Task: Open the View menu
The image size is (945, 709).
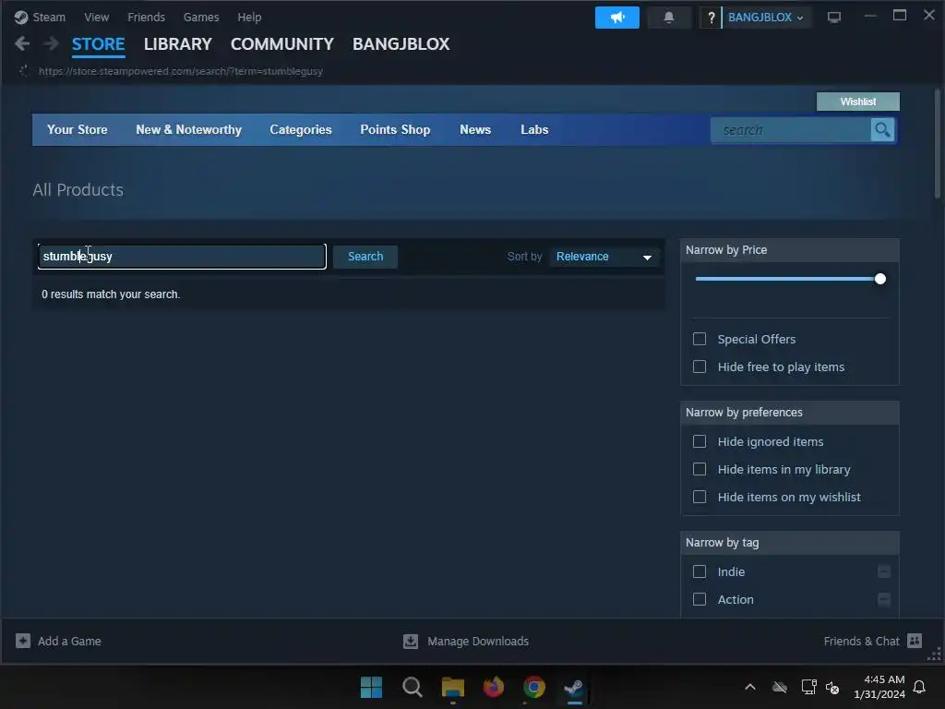Action: point(96,17)
